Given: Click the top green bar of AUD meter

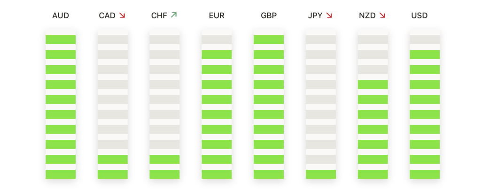Looking at the screenshot, I should pos(61,39).
